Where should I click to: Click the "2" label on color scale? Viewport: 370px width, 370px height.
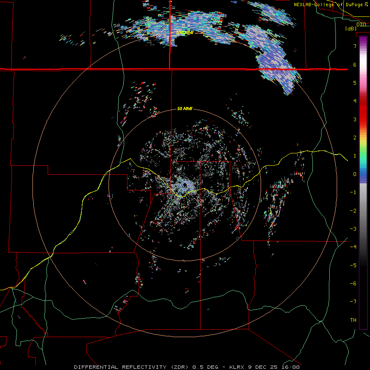pyautogui.click(x=355, y=138)
